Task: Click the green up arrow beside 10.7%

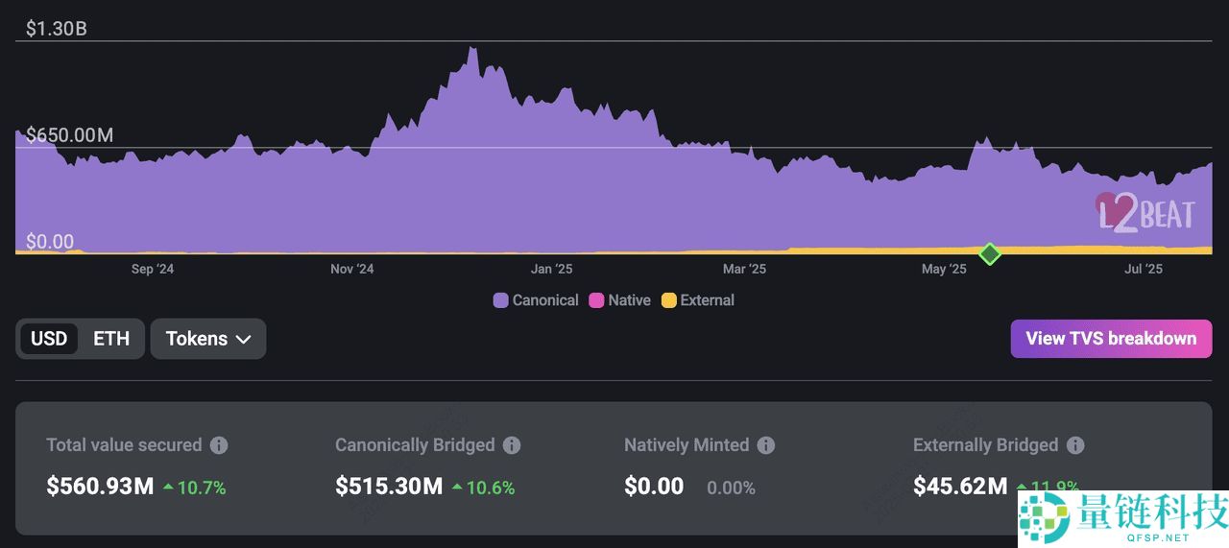Action: point(168,488)
